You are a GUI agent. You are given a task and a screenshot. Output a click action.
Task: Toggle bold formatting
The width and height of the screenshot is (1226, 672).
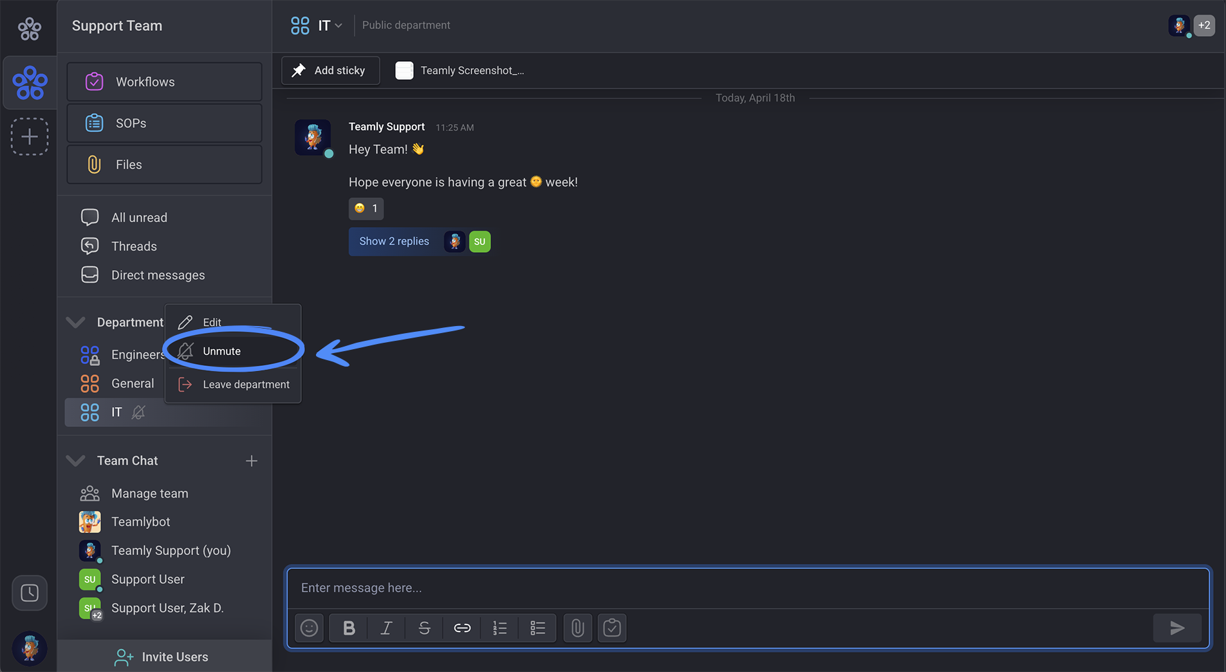pos(349,628)
